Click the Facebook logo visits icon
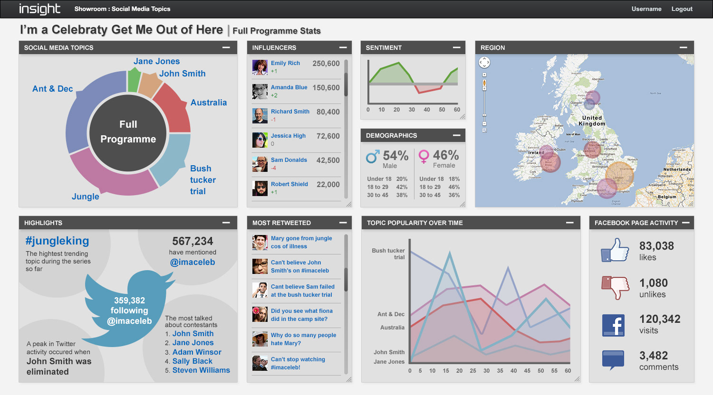 pyautogui.click(x=613, y=325)
